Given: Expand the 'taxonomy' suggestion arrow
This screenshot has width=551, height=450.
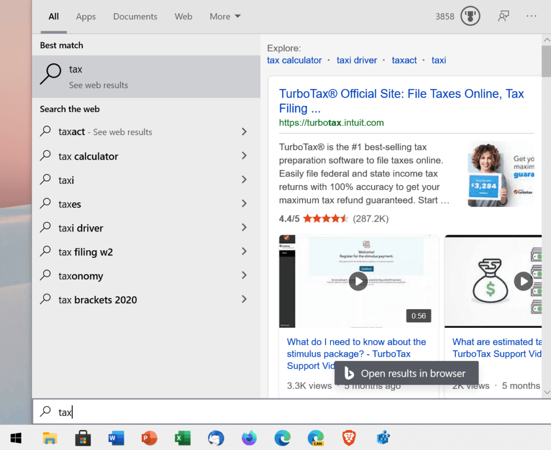Looking at the screenshot, I should click(x=244, y=275).
